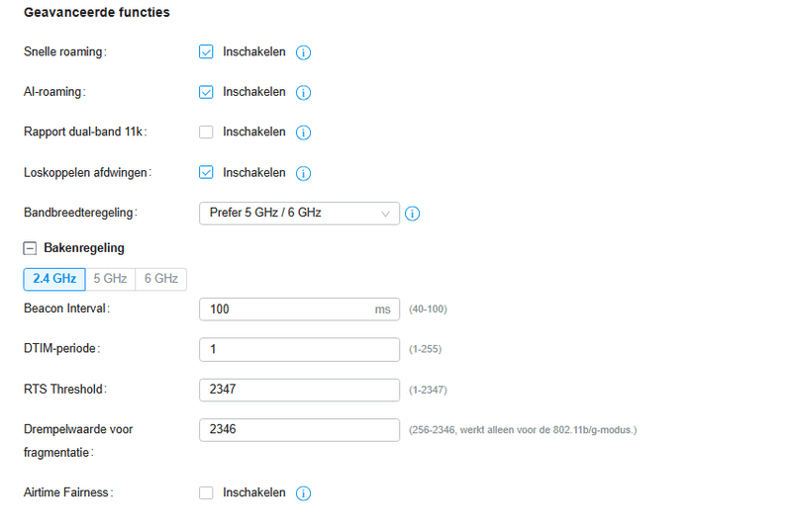Disable the Snelle roaming checkbox
The image size is (792, 531).
coord(206,51)
